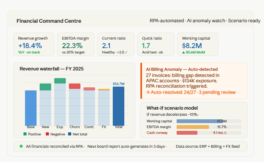
Task: Click the dark blue Total bar
Action: click(119, 106)
